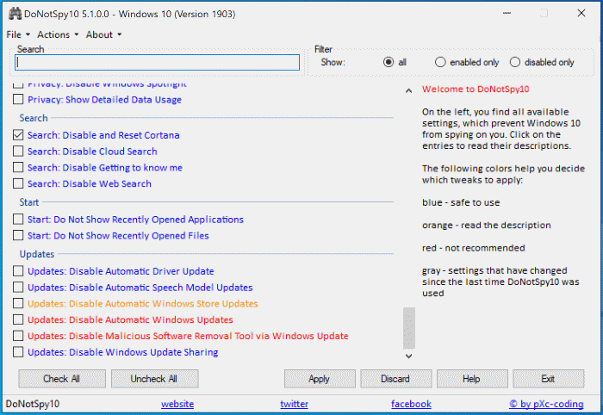The image size is (603, 415).
Task: Click the 'Welcome to DoNotSpy10' heading
Action: tap(476, 90)
